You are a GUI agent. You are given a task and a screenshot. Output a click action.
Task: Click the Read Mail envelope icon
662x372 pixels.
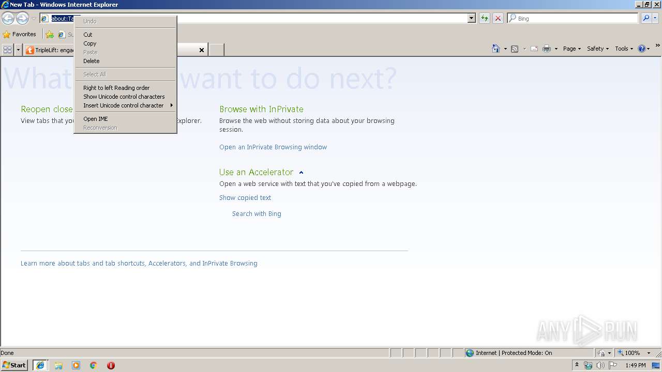click(x=534, y=49)
